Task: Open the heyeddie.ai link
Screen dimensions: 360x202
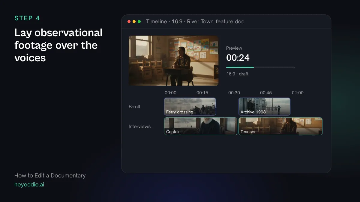Action: (29, 185)
